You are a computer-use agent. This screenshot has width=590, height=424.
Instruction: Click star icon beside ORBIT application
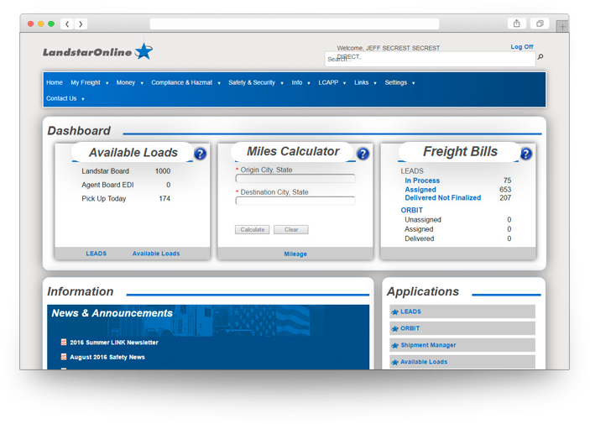394,328
